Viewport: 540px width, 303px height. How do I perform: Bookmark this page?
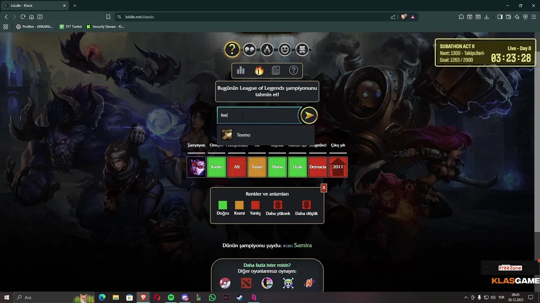pyautogui.click(x=108, y=17)
